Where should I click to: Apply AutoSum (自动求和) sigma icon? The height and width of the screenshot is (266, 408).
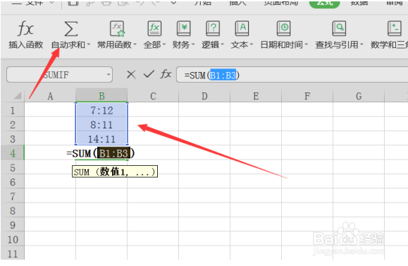pyautogui.click(x=70, y=29)
